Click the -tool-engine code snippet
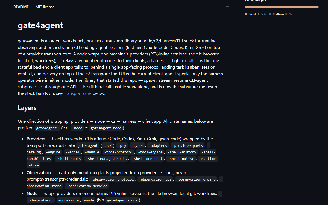Image resolution: width=328 pixels, height=205 pixels. tap(151, 152)
